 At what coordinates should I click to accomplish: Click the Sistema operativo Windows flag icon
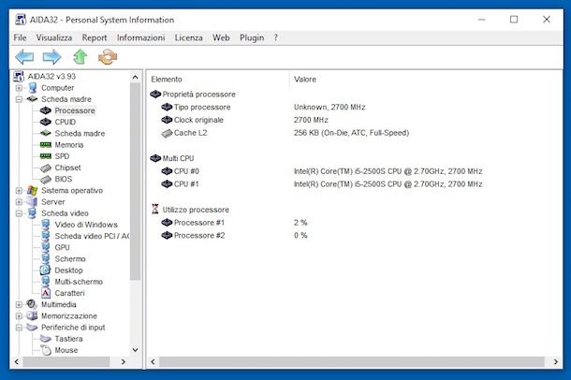point(33,190)
